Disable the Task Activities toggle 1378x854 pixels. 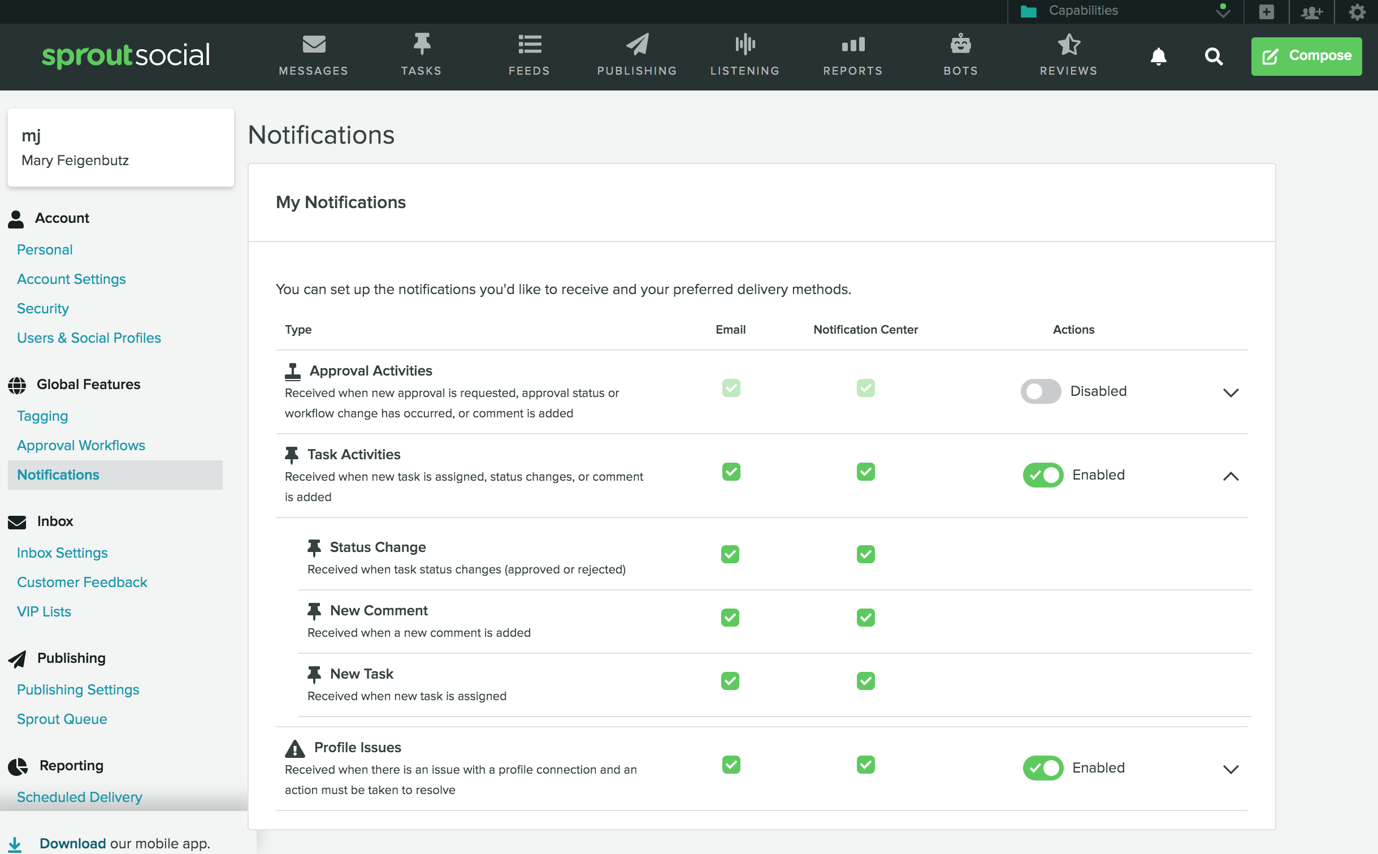[1043, 475]
